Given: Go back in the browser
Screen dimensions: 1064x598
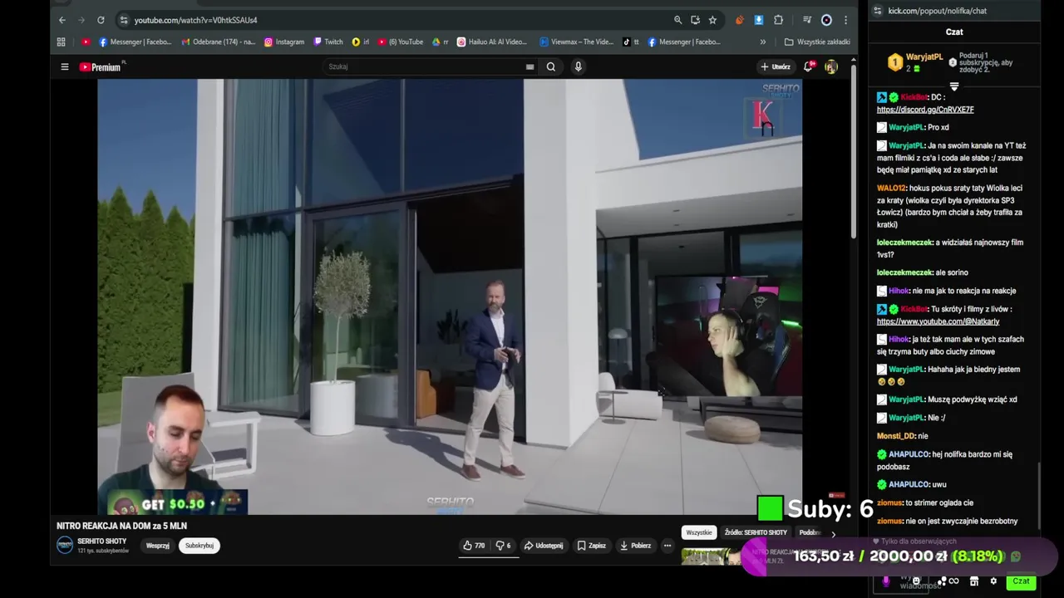Looking at the screenshot, I should coord(62,20).
